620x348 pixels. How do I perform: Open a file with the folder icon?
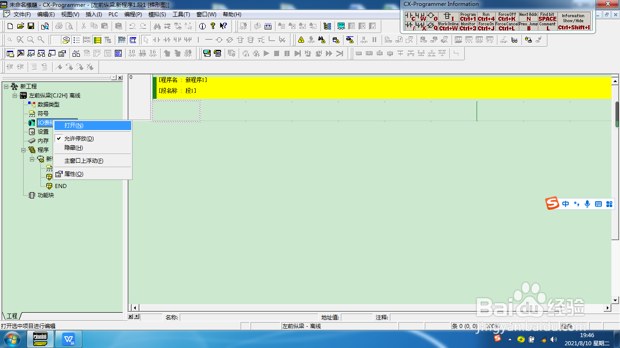click(21, 26)
